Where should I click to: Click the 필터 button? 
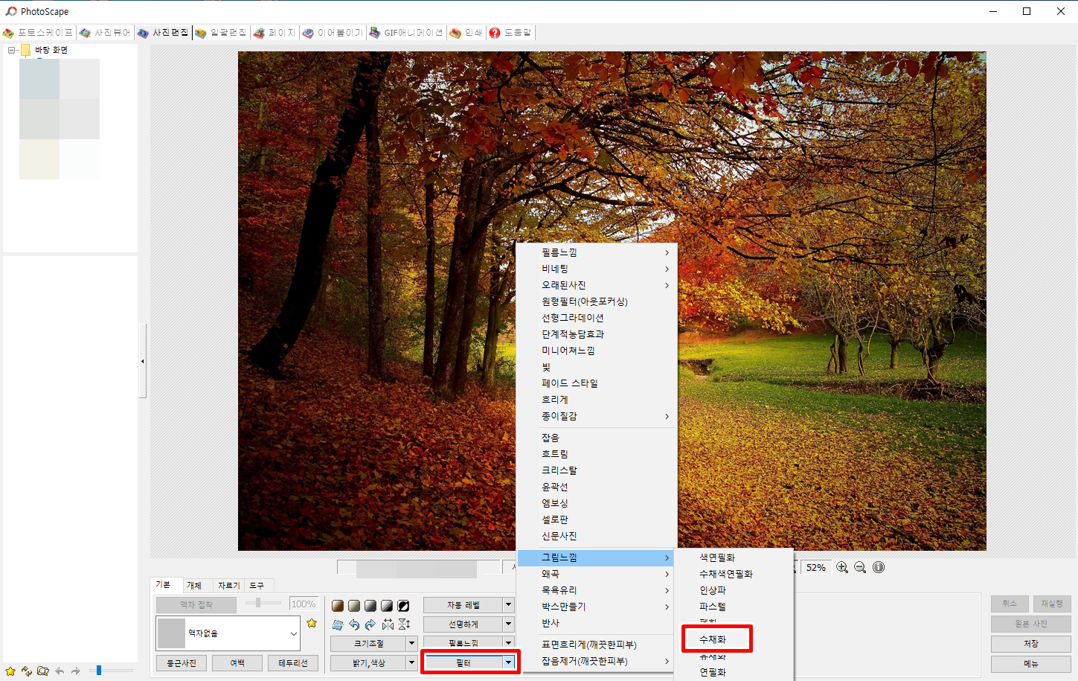coord(463,662)
